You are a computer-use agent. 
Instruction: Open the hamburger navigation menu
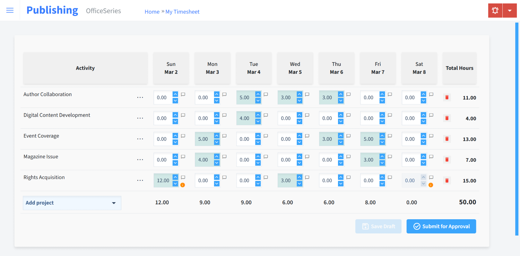coord(10,10)
